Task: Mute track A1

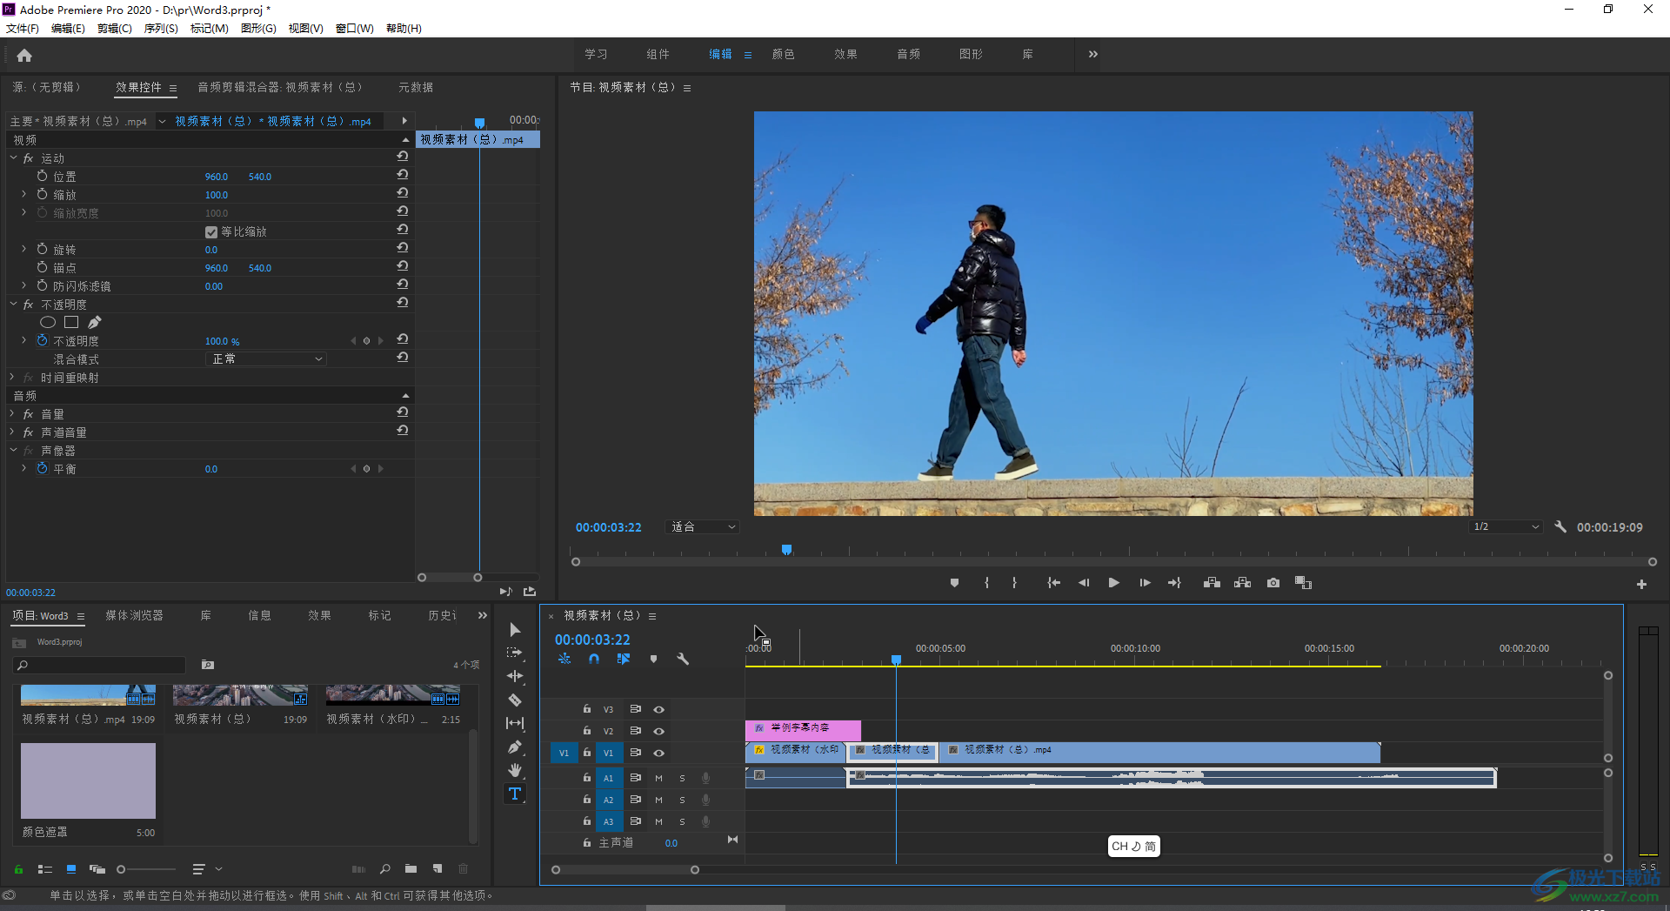Action: (658, 779)
